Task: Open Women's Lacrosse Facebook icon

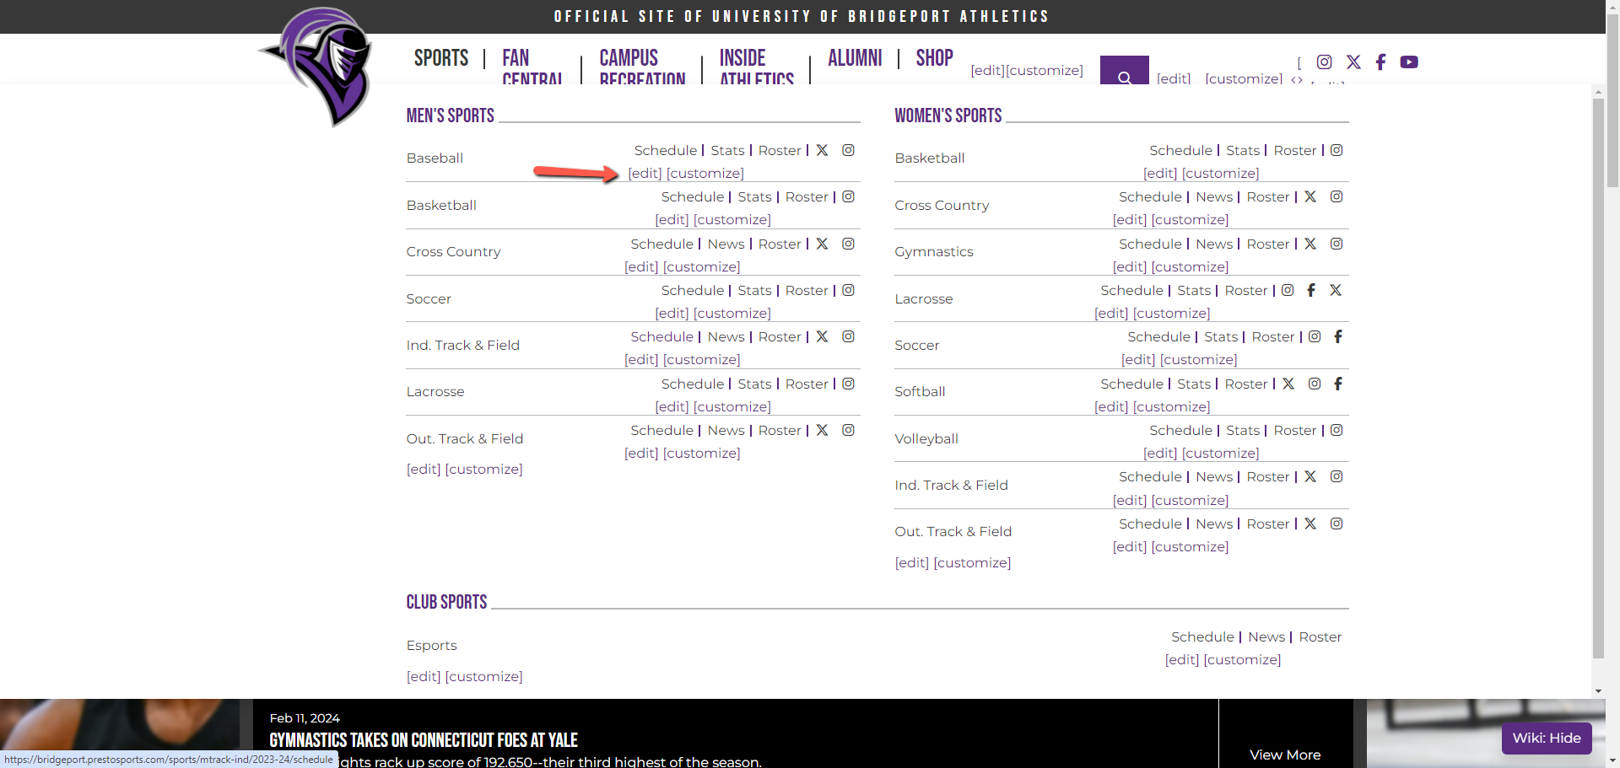Action: tap(1311, 290)
